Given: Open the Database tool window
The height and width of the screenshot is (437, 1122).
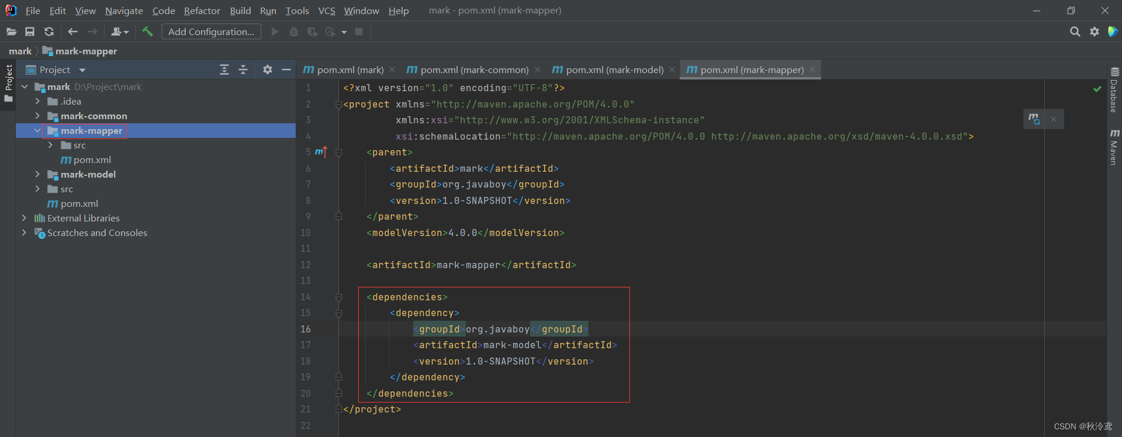Looking at the screenshot, I should tap(1114, 89).
